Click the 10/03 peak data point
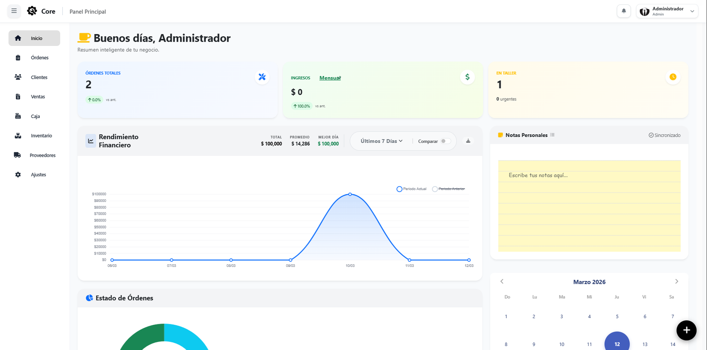Viewport: 707px width, 350px height. (350, 194)
